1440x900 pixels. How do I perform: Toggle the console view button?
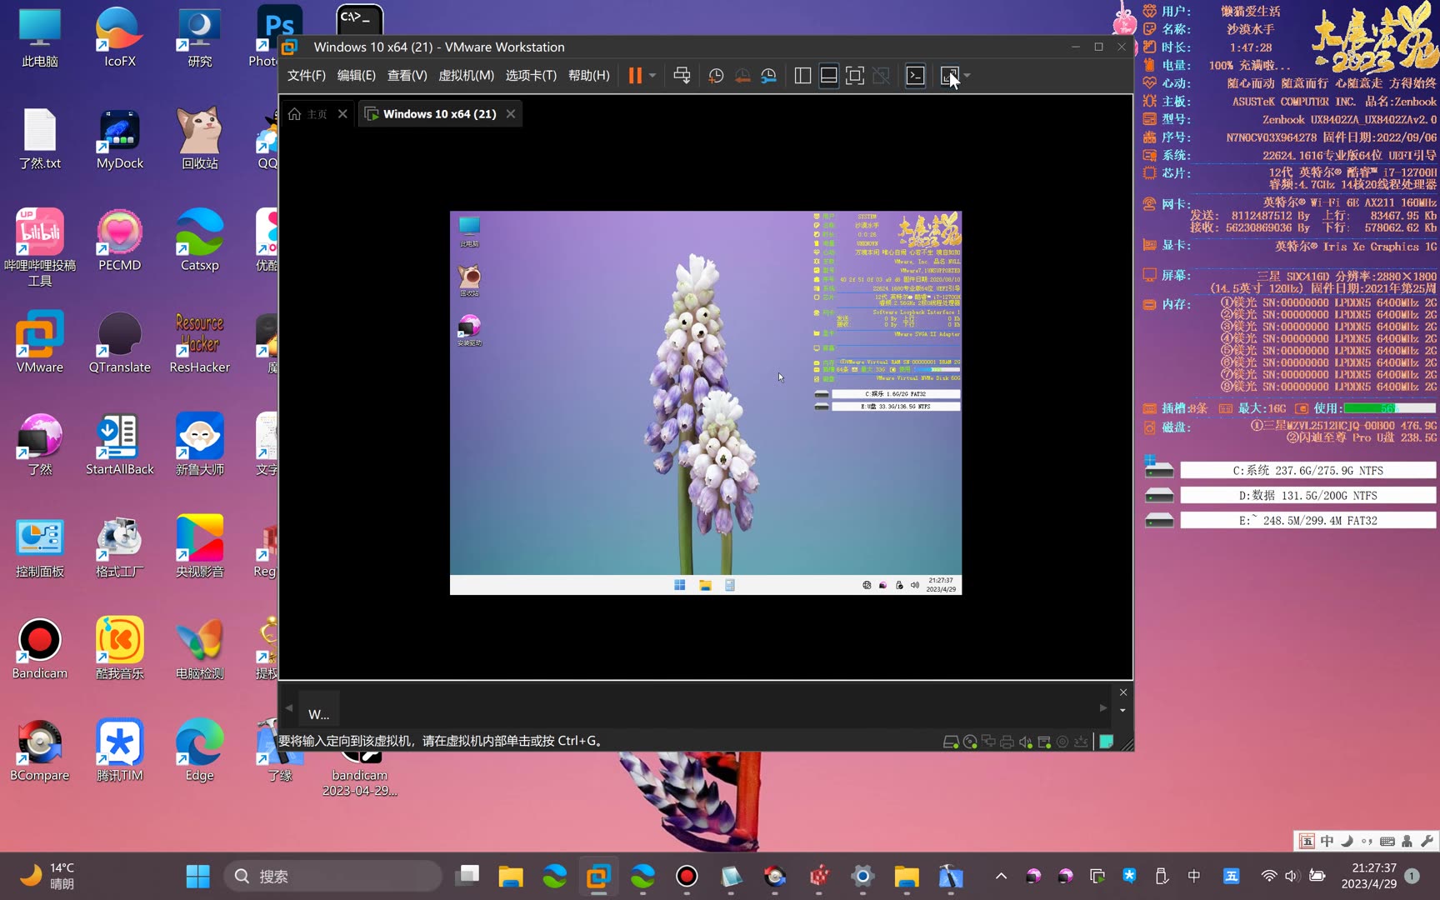click(x=915, y=76)
